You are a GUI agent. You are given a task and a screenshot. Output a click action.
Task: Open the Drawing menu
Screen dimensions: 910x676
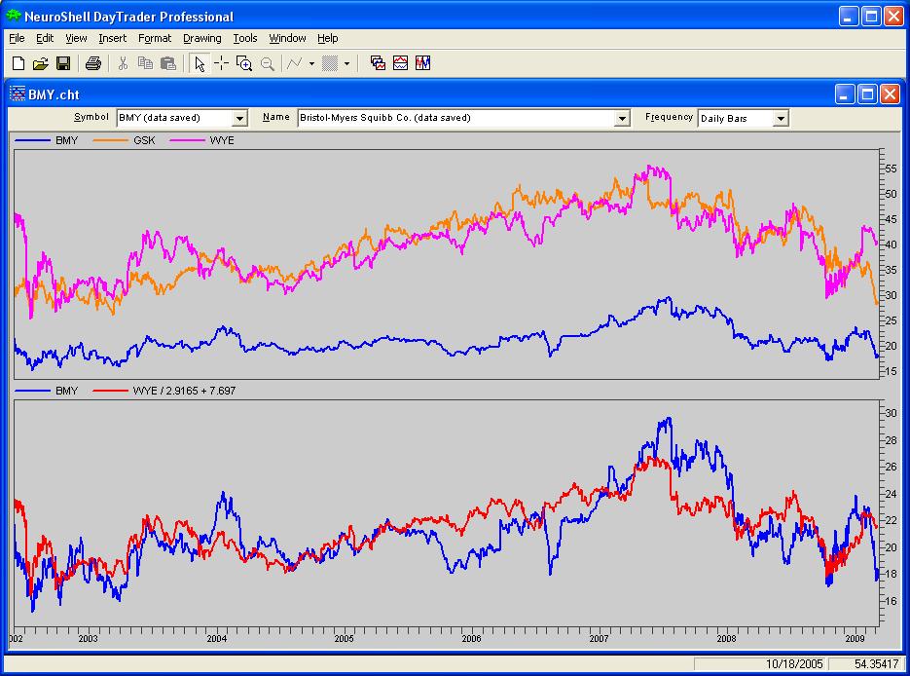click(x=202, y=38)
